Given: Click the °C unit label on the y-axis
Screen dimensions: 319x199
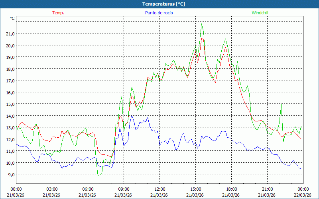Looking at the screenshot, I should (12, 18).
